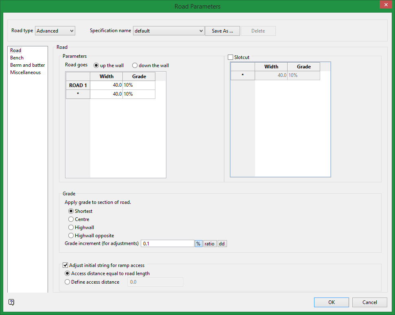Open the Bench section in sidebar
This screenshot has width=395, height=315.
(x=17, y=58)
